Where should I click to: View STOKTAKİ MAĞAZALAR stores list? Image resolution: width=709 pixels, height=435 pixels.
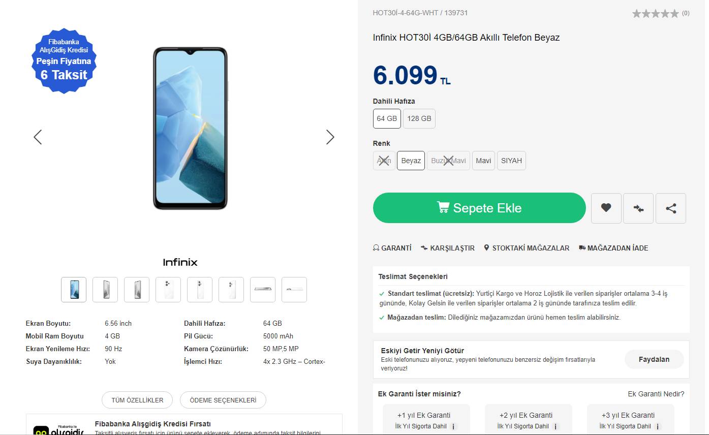527,248
